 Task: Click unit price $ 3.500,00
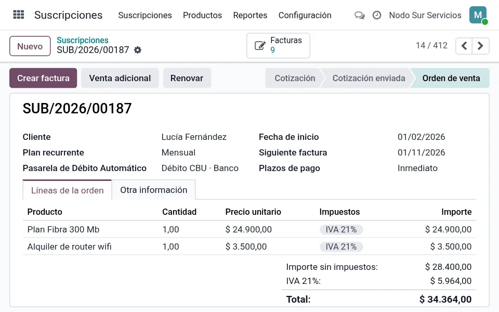tap(246, 246)
